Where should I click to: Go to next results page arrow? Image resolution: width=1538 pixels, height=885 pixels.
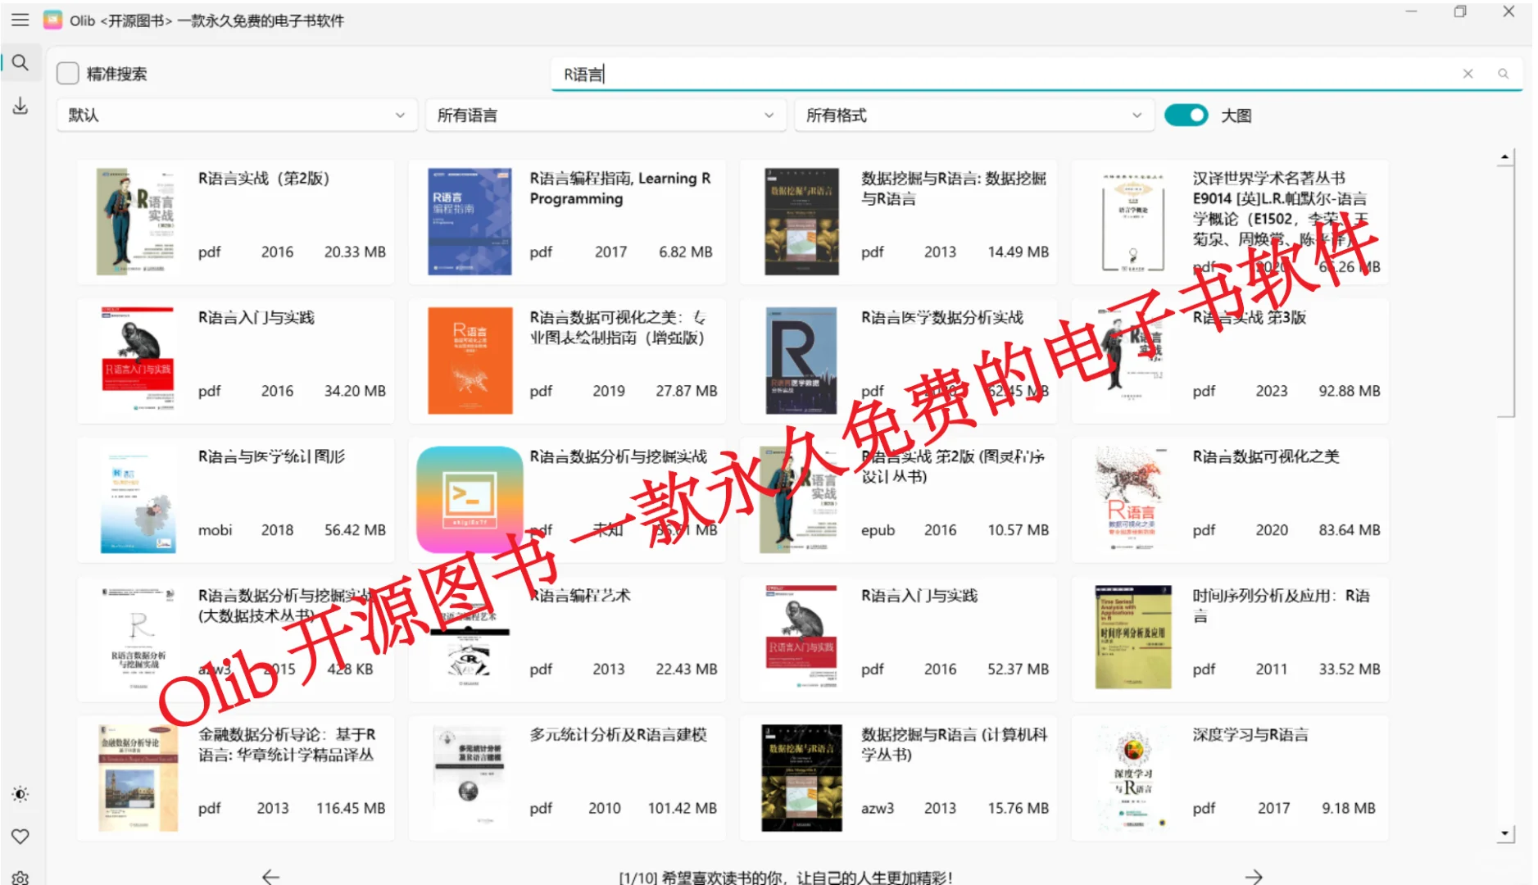click(x=1253, y=876)
